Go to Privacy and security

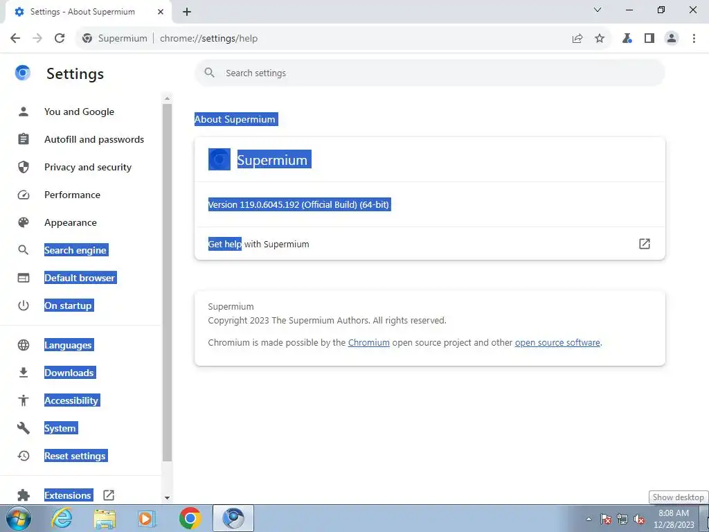point(88,167)
